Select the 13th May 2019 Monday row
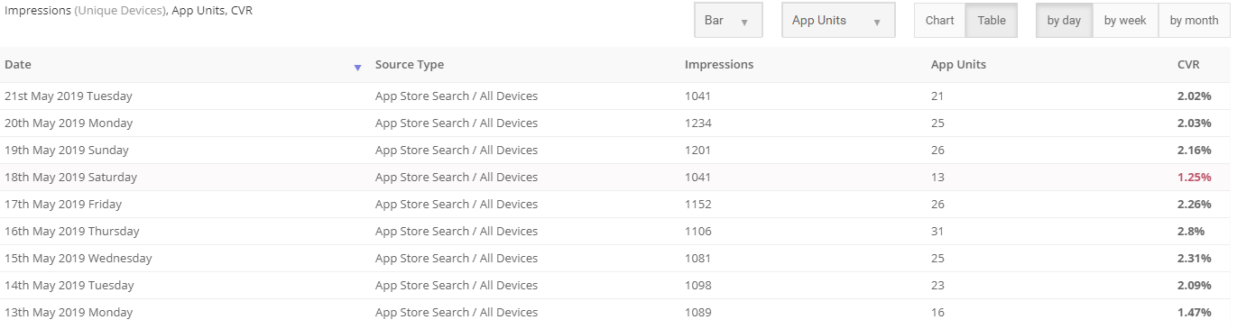The image size is (1237, 329). pyautogui.click(x=615, y=313)
